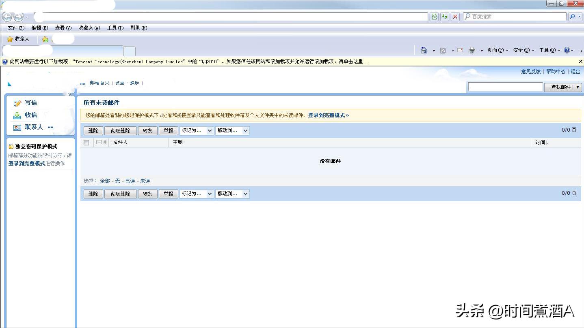Open the 工具 tools menu
This screenshot has width=584, height=328.
115,28
